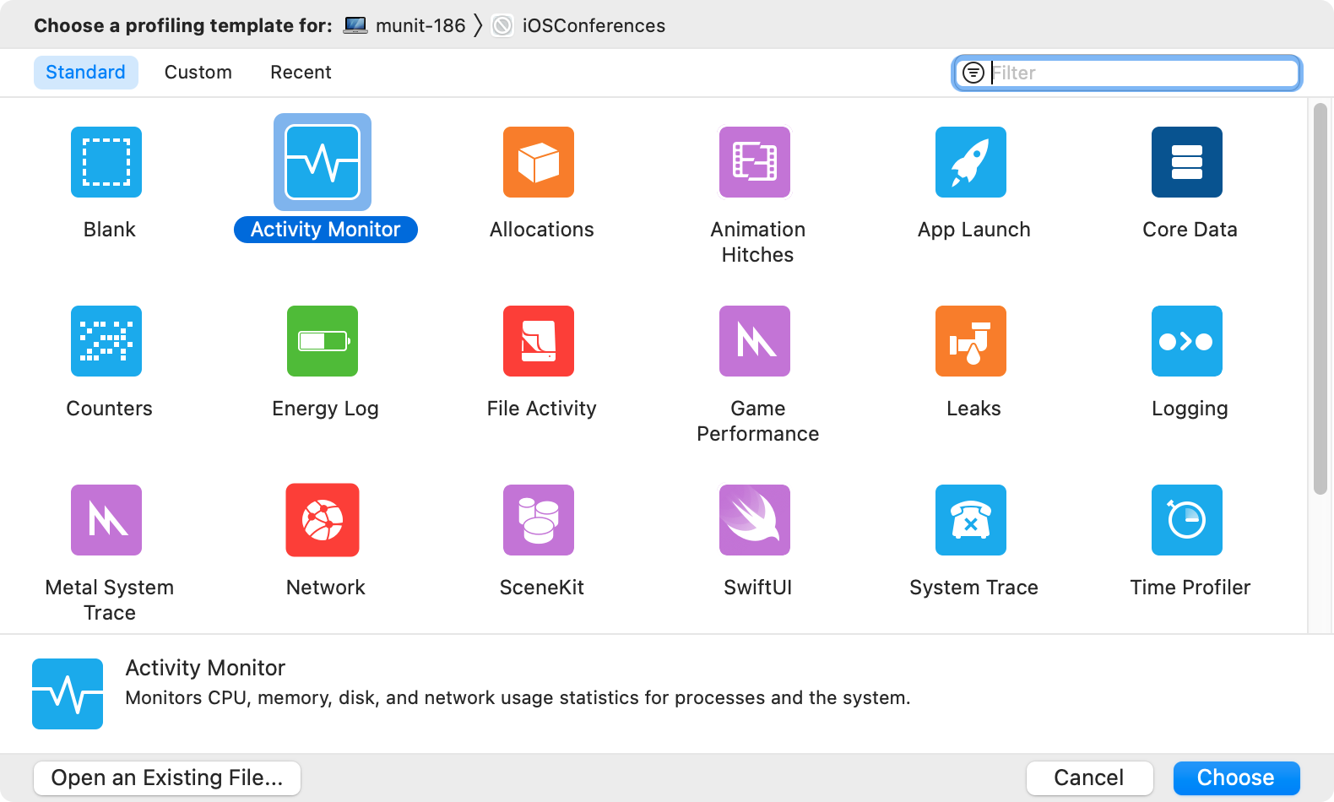Click the System Trace label
The height and width of the screenshot is (802, 1334).
[974, 588]
